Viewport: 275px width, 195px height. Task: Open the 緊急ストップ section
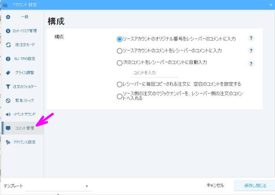(23, 101)
